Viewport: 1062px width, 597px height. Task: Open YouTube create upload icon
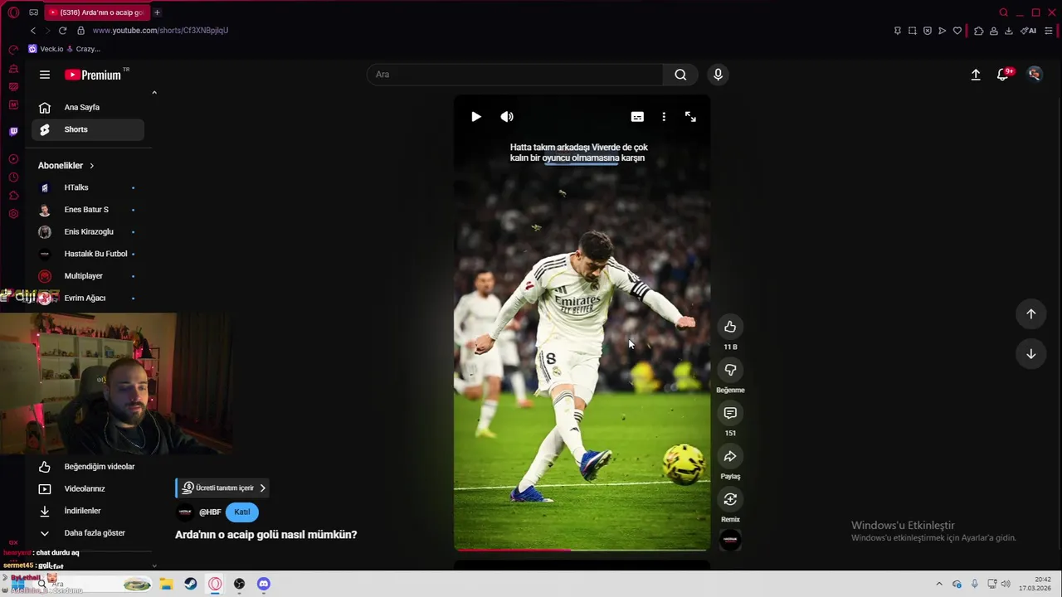(x=976, y=75)
